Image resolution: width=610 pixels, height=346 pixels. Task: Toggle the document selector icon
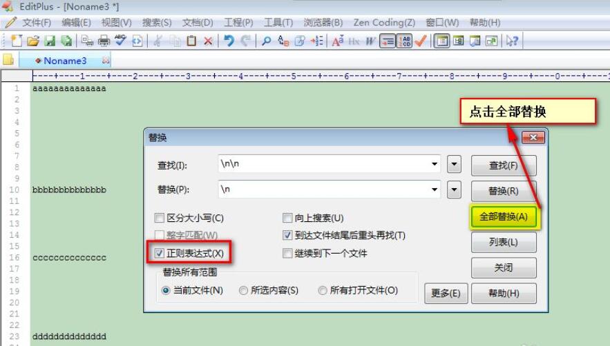(x=442, y=41)
